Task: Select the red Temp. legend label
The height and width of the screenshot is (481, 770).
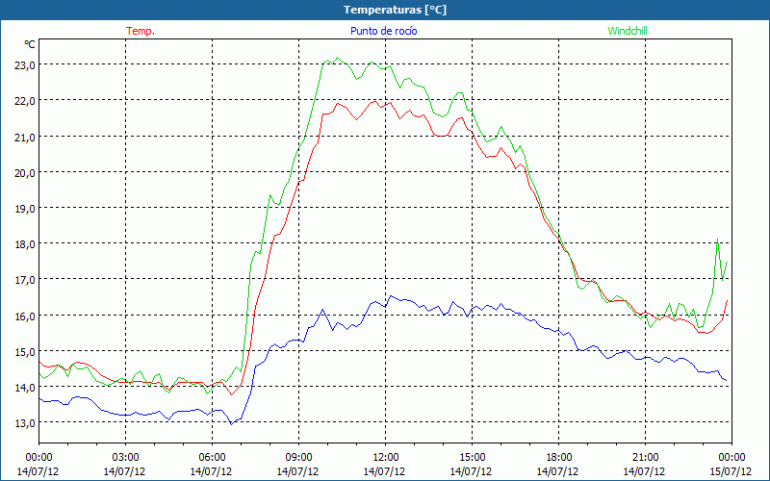Action: point(141,31)
